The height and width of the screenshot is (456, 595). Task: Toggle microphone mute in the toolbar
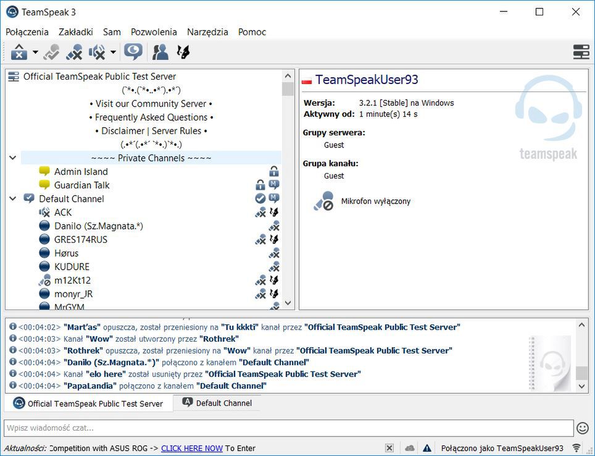click(x=74, y=52)
